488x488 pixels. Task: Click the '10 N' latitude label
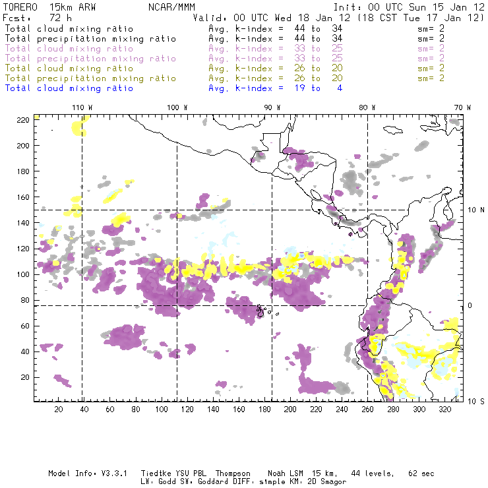(x=476, y=210)
